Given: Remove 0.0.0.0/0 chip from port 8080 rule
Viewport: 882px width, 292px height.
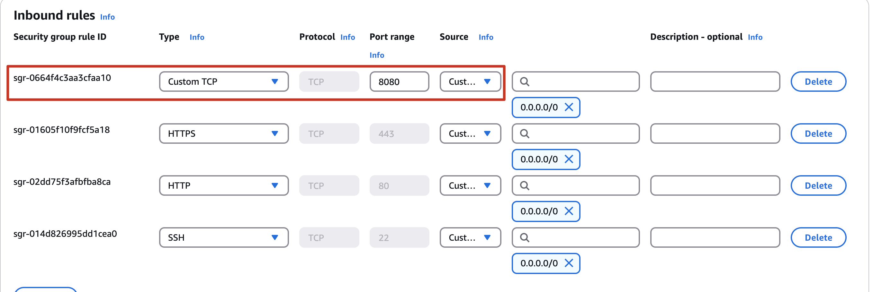Looking at the screenshot, I should [569, 107].
